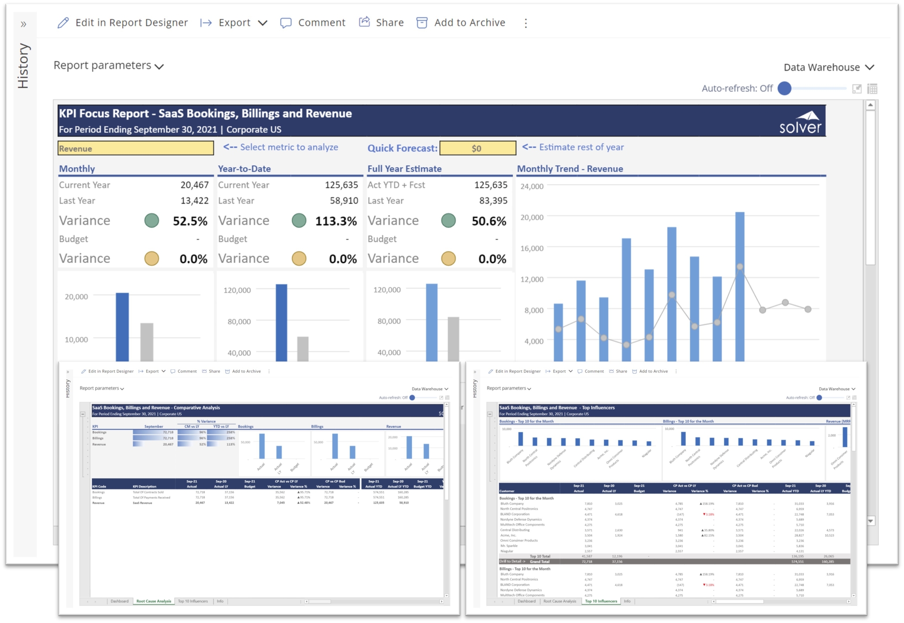Toggle Auto-refresh in Comparative Analysis window
904x623 pixels.
tap(412, 398)
